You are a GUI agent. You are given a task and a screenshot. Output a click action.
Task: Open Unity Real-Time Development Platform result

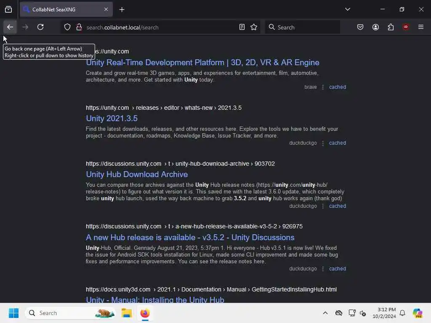tap(202, 63)
